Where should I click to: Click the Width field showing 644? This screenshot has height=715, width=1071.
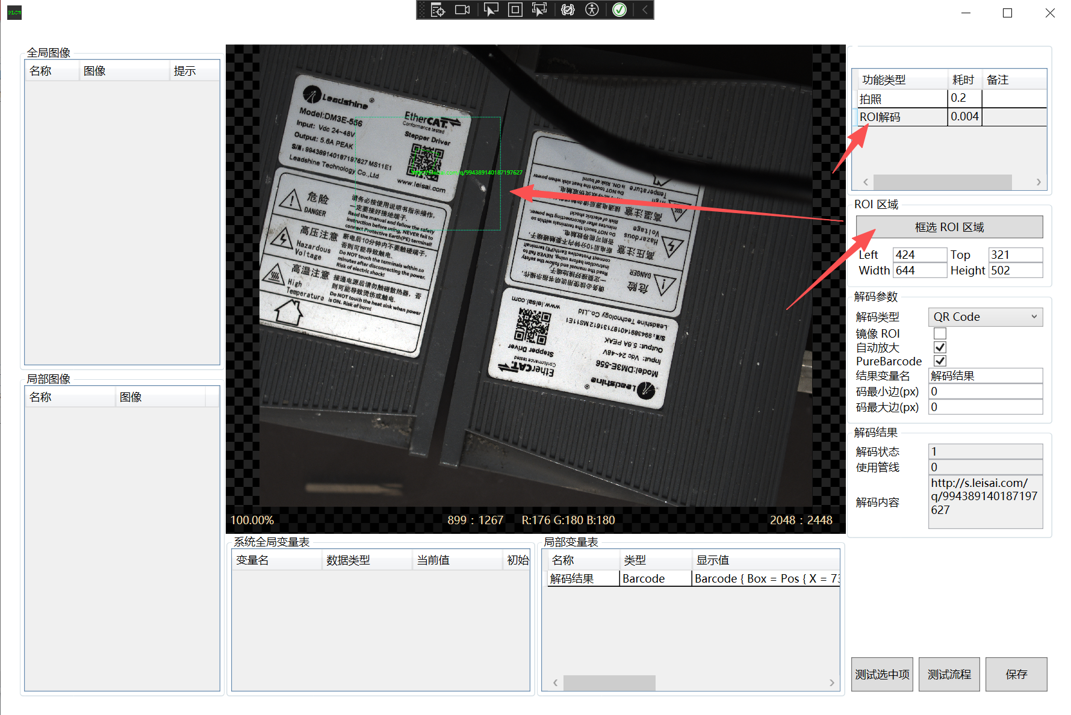point(919,270)
